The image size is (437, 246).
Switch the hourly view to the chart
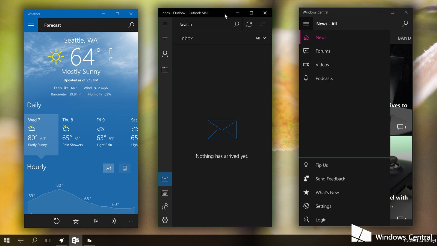tap(108, 168)
